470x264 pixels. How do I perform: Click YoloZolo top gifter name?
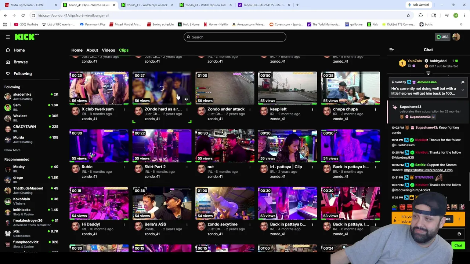414,61
